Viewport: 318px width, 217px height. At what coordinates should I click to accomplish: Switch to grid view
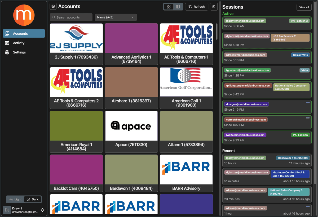point(169,7)
